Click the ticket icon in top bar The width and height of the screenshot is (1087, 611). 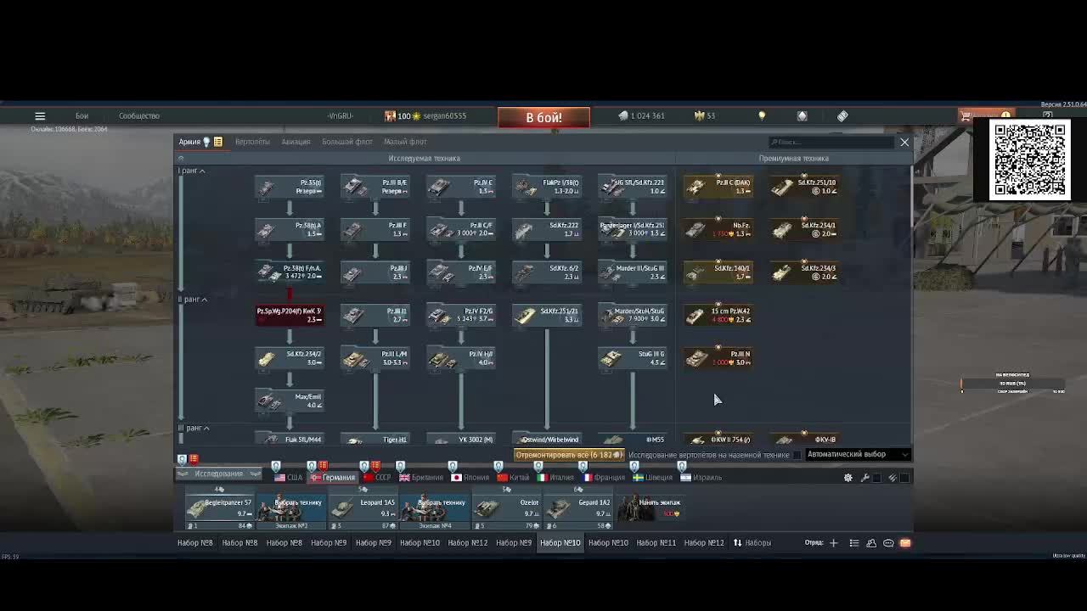[842, 115]
